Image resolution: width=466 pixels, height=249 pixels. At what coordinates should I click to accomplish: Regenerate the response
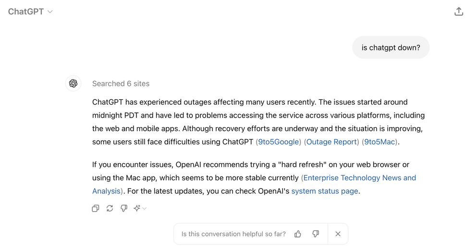pos(110,208)
